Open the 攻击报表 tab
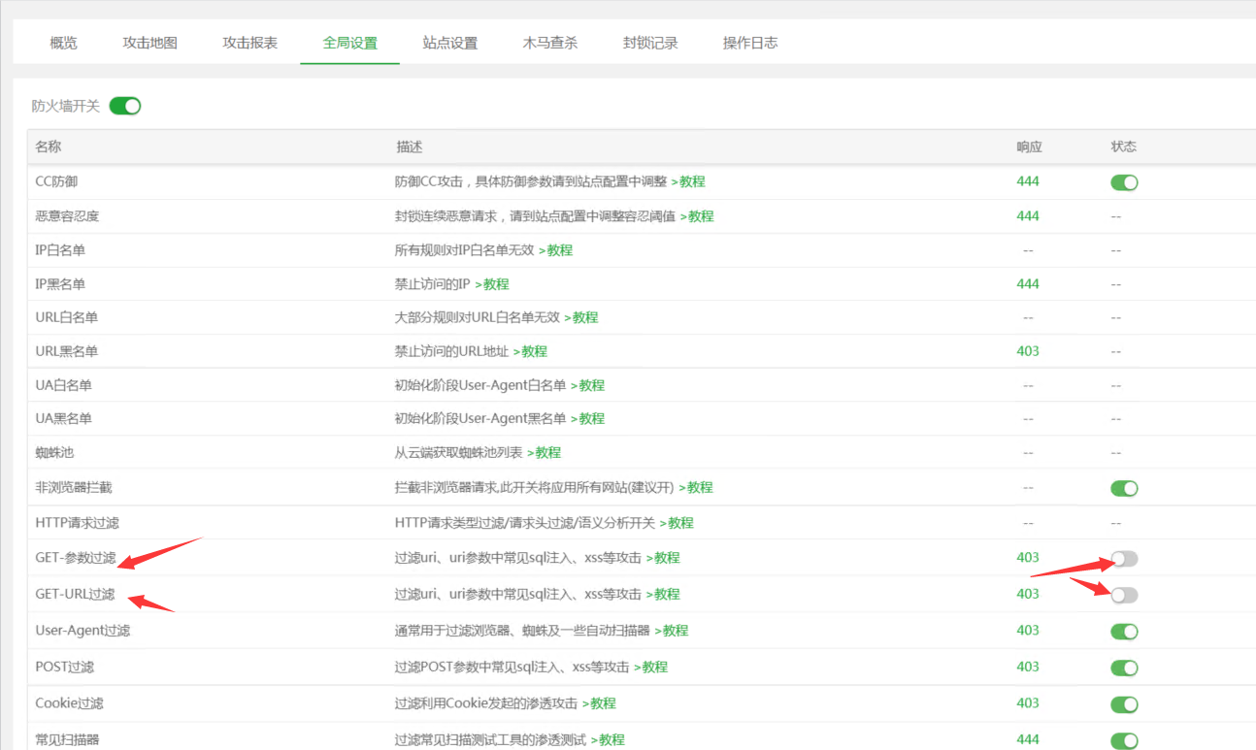The width and height of the screenshot is (1256, 750). [249, 43]
